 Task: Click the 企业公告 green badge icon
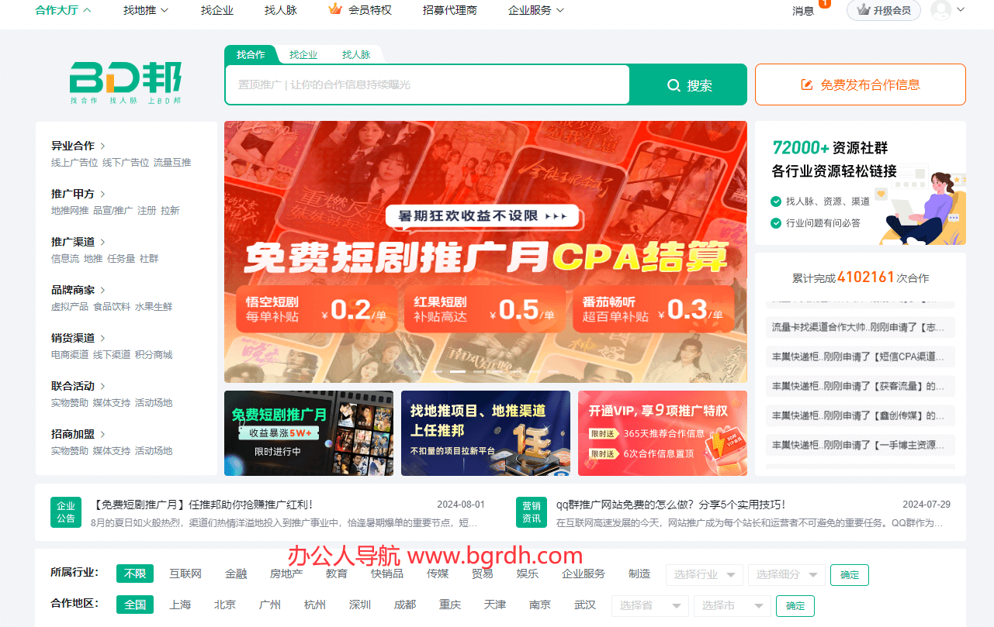point(66,512)
